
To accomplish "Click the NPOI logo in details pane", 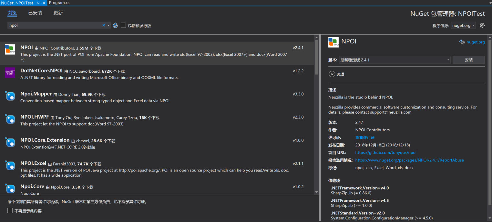I will (x=333, y=42).
